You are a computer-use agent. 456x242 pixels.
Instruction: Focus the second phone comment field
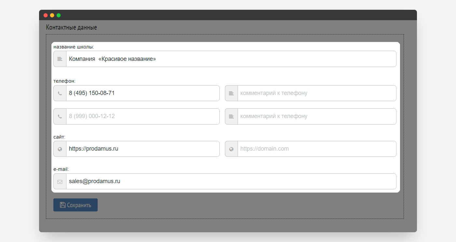[316, 116]
